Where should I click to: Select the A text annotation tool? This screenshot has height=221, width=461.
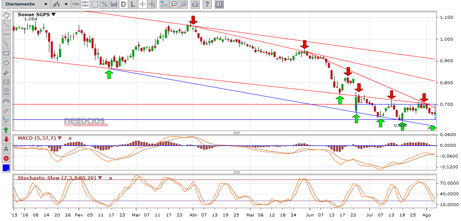tap(6, 149)
